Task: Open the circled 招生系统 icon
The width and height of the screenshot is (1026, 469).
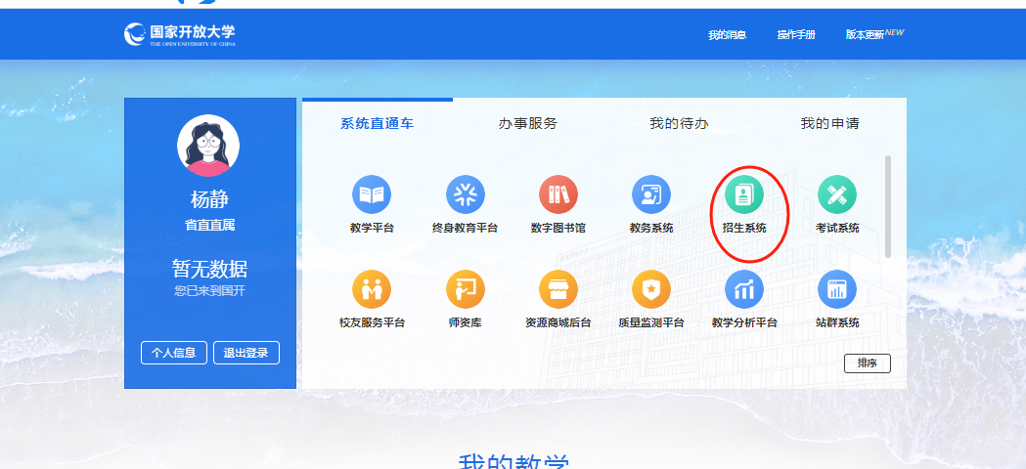Action: [x=744, y=195]
